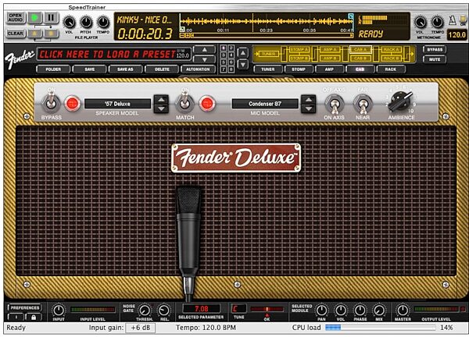Select CAB B block in signal chain
Viewport: 469px width, 337px height.
[x=360, y=59]
